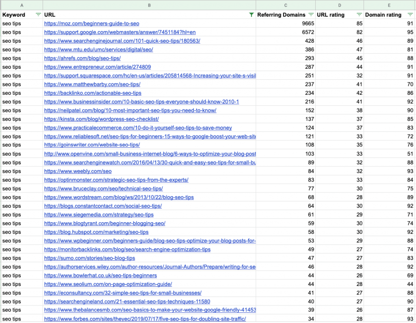
Task: Open the searchenginewatch.com 30 quick tips link
Action: [150, 163]
